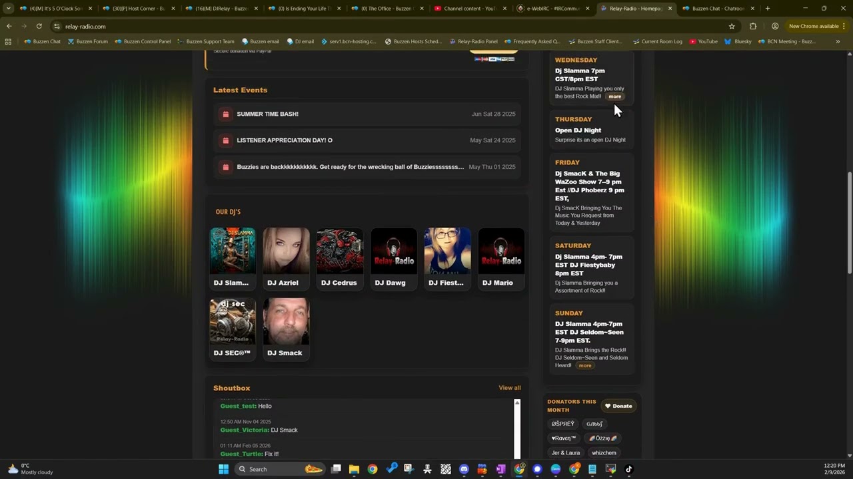Open the LISTENER APPRECIATION DAY event
853x479 pixels.
pyautogui.click(x=367, y=140)
